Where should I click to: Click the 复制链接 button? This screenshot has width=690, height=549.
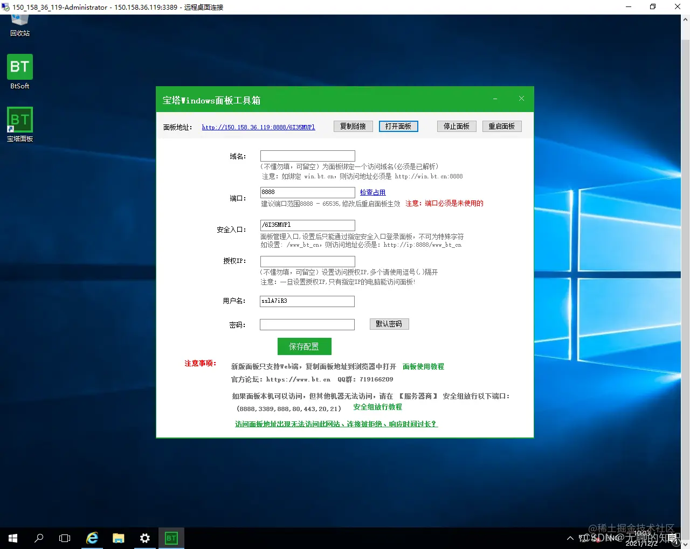tap(353, 126)
